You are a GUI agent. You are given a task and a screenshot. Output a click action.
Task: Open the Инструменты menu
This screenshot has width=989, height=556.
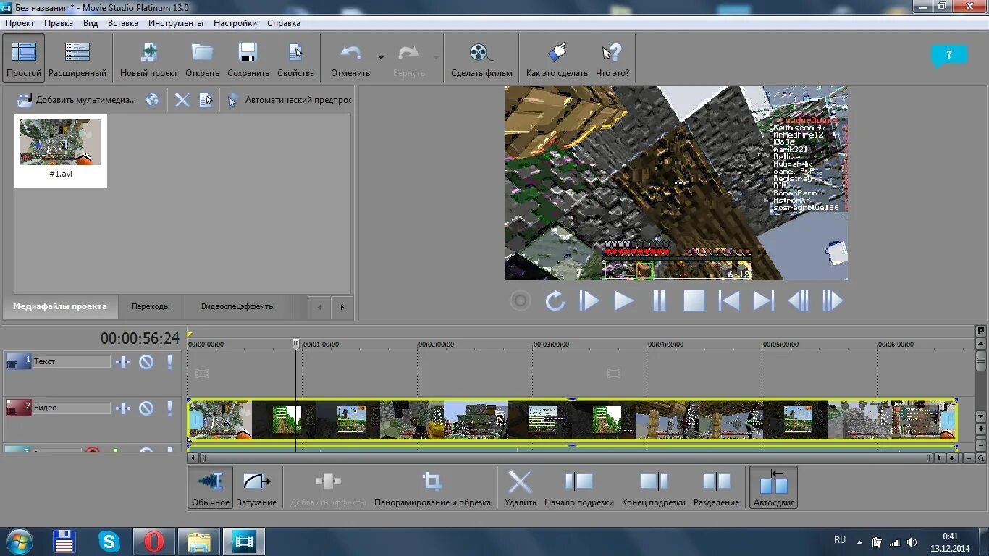click(x=176, y=23)
